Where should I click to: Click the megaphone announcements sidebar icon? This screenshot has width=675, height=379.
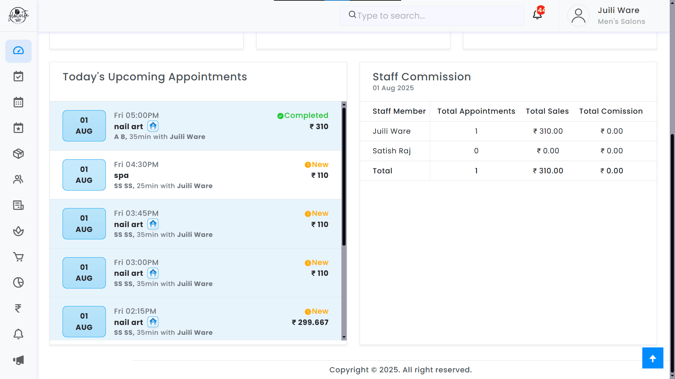coord(18,360)
